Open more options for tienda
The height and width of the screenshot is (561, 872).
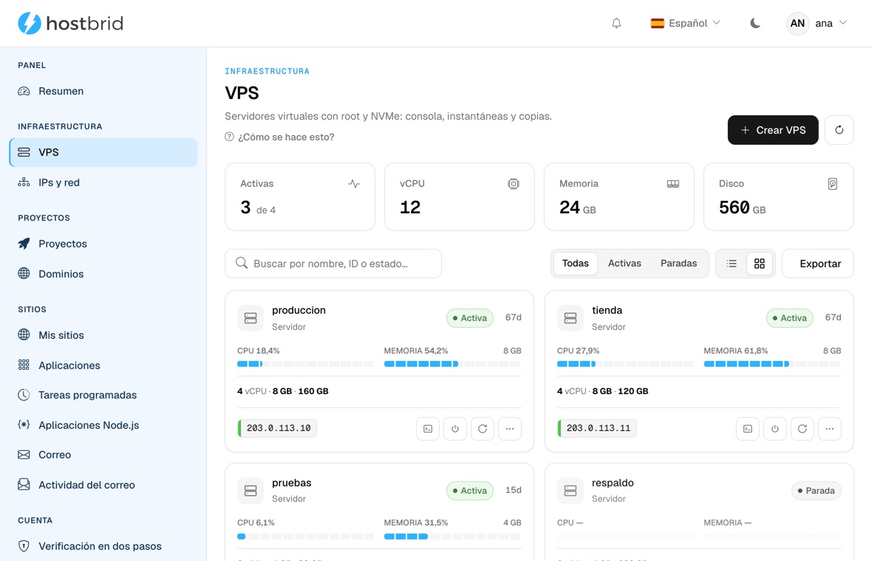coord(830,429)
